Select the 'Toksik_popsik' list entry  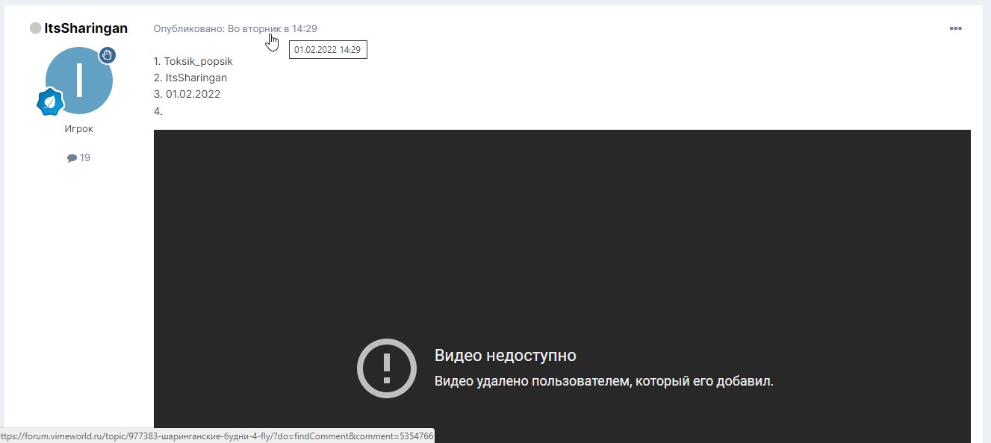coord(193,60)
